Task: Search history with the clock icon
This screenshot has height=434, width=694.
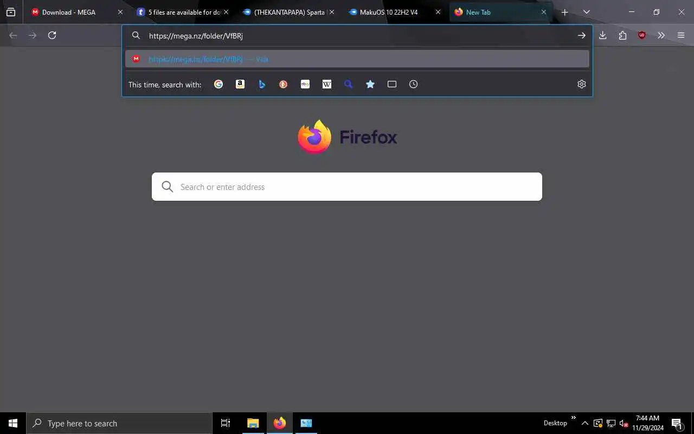Action: [x=414, y=84]
